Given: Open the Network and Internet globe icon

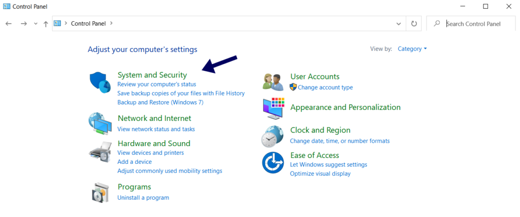Looking at the screenshot, I should click(100, 123).
